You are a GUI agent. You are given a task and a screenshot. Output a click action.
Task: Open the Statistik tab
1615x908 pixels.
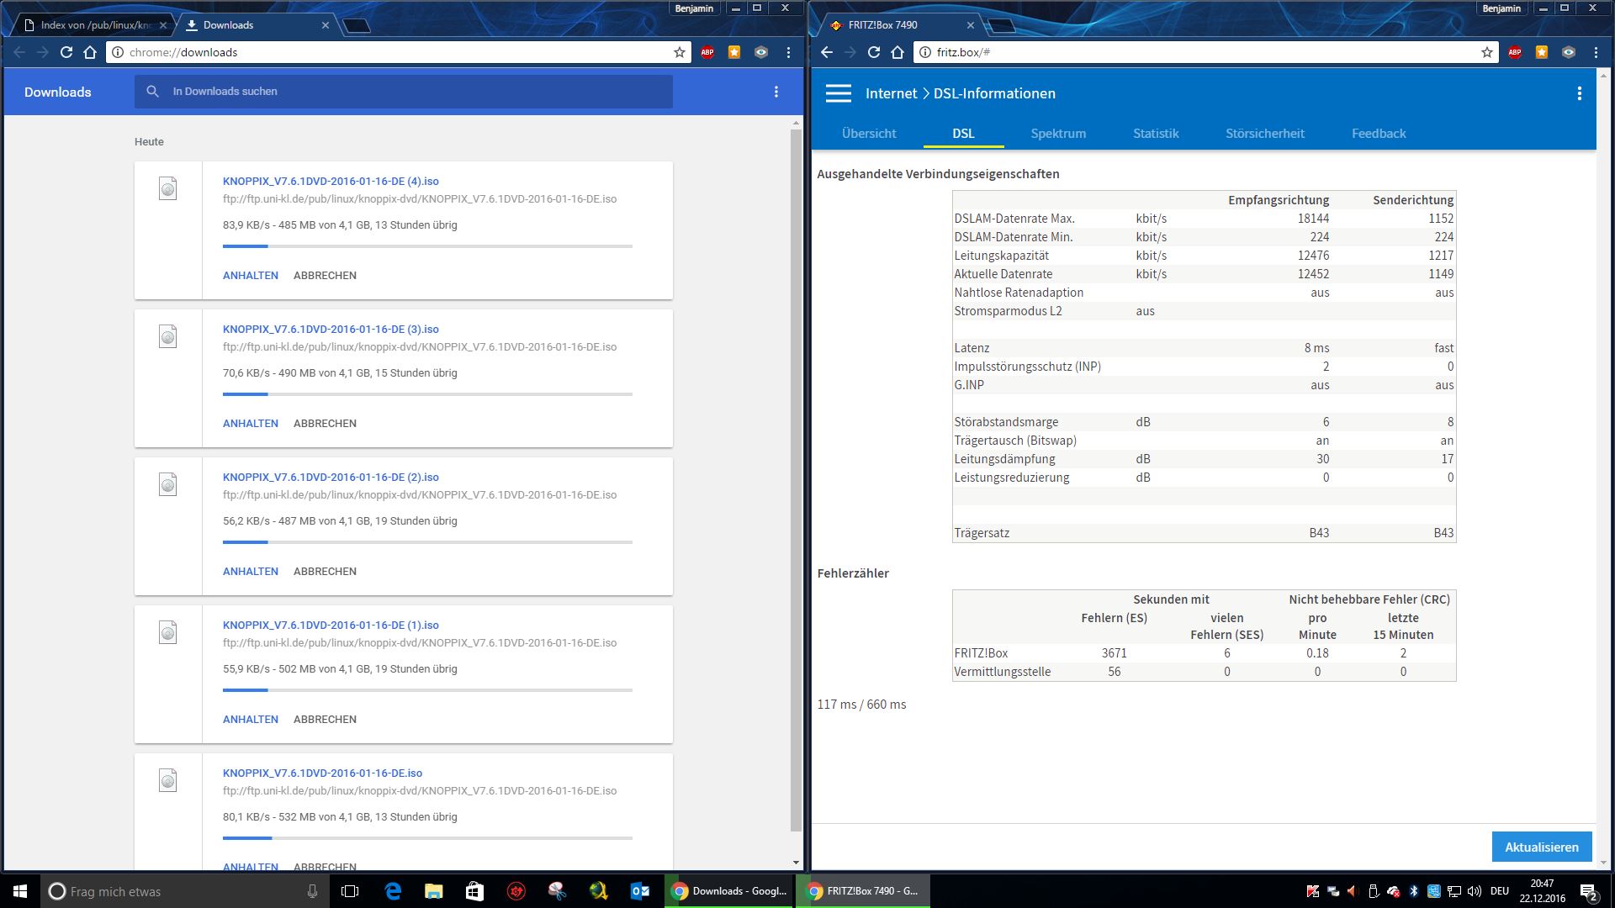1155,134
